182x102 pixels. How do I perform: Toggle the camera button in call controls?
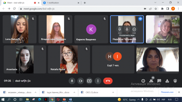[80, 81]
